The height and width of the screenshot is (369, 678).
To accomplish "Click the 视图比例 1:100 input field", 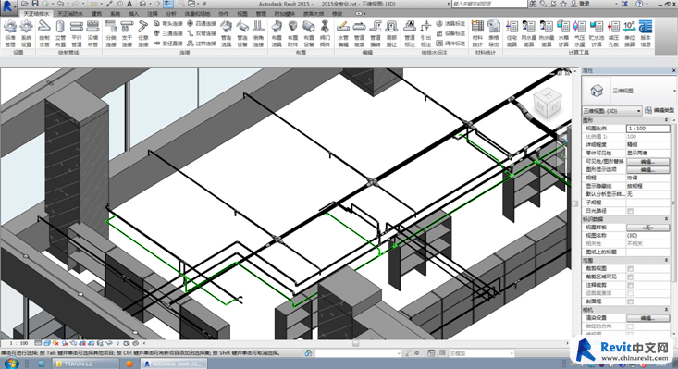I will (647, 129).
